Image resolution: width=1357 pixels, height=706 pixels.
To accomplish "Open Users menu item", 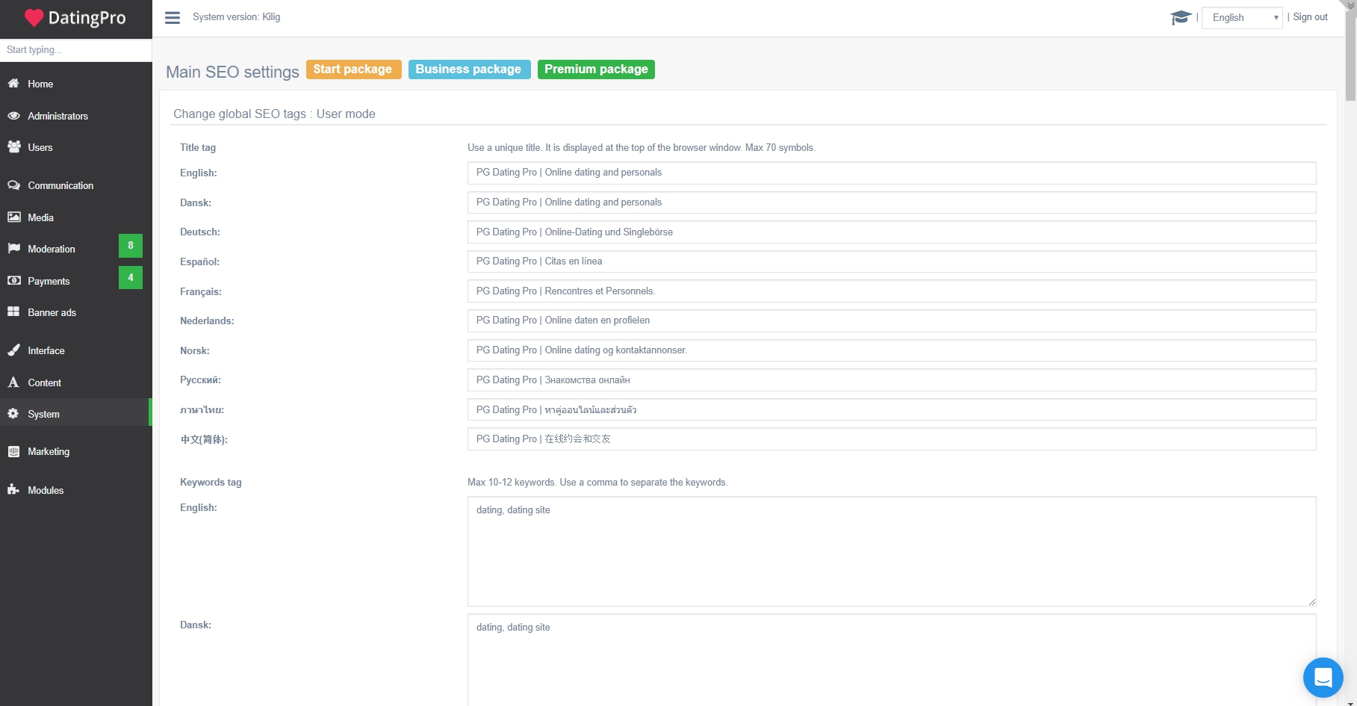I will pyautogui.click(x=40, y=148).
